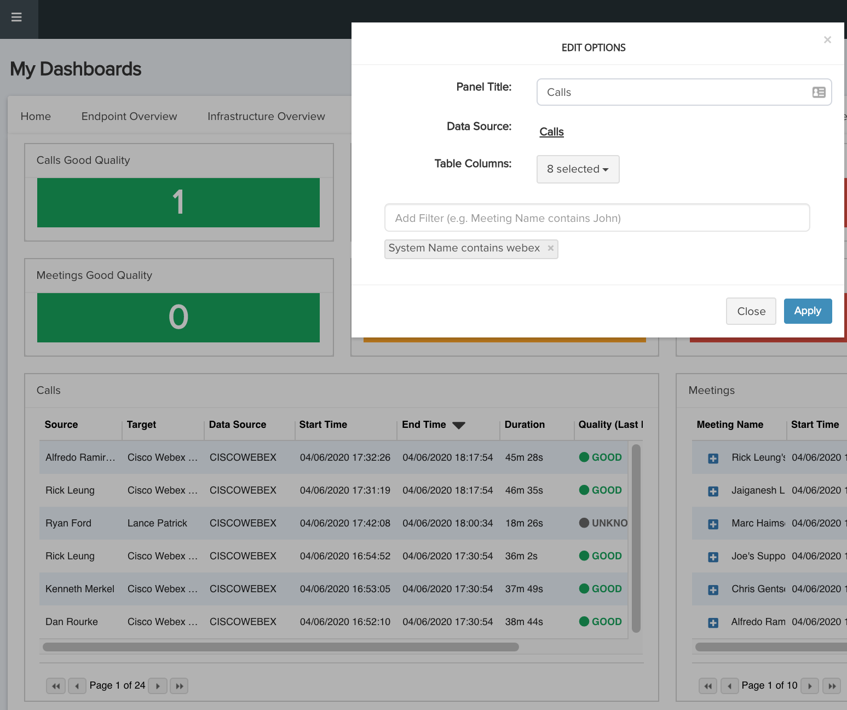Sort Meetings table by Meeting Name column
Image resolution: width=847 pixels, height=710 pixels.
[x=730, y=425]
